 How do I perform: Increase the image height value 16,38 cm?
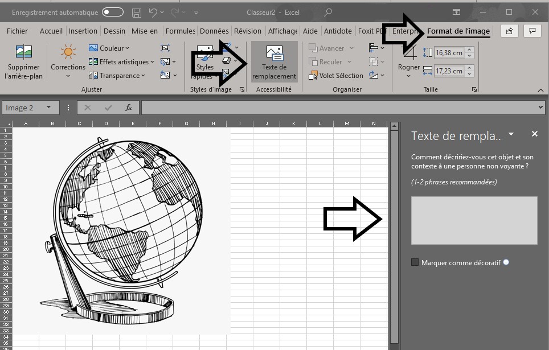pos(469,50)
